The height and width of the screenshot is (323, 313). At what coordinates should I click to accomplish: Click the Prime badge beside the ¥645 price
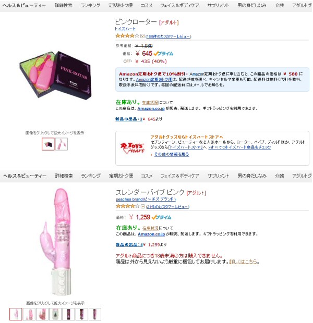(163, 54)
